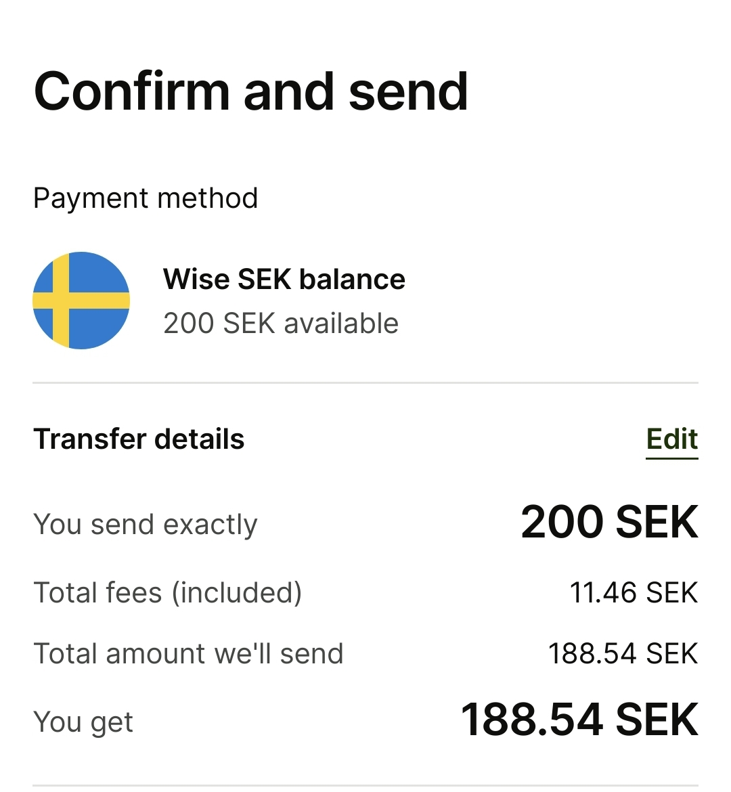The image size is (731, 792).
Task: Click the divider line below "You get"
Action: pyautogui.click(x=365, y=785)
